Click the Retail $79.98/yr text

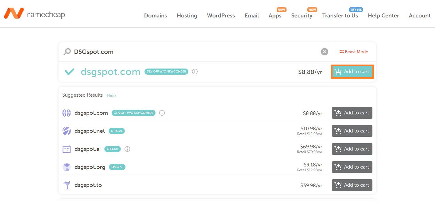click(310, 152)
